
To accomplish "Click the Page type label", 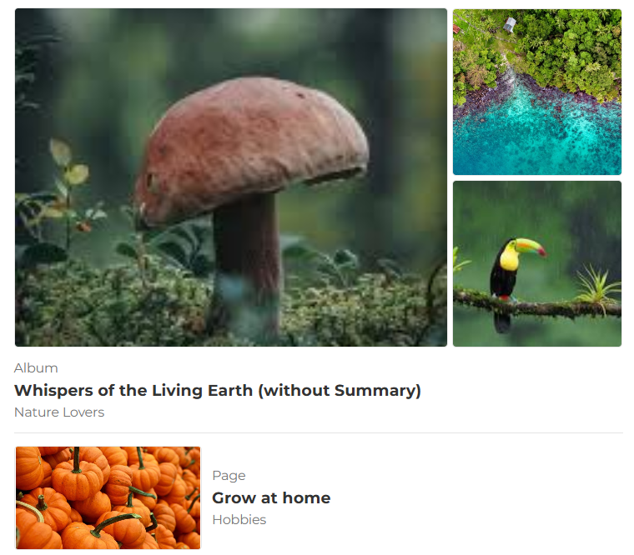I will (229, 476).
